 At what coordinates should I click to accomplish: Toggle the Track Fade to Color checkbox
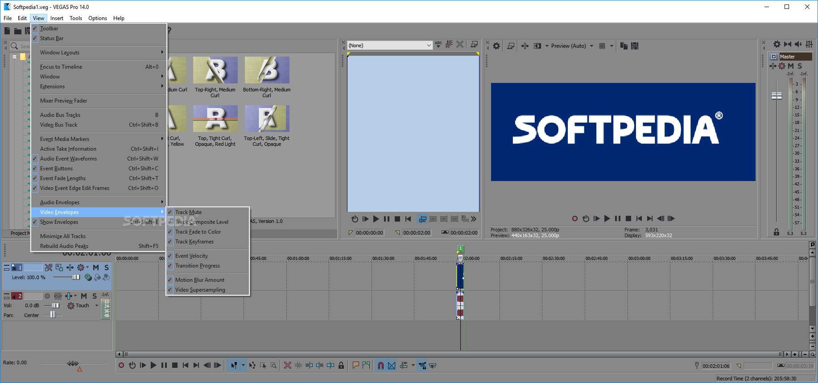[x=170, y=232]
